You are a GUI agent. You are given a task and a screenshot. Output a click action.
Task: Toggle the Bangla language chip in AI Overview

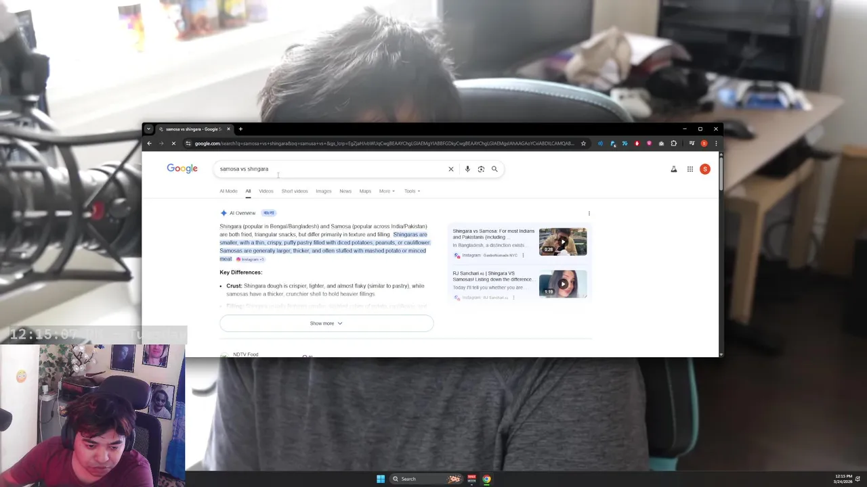(x=269, y=213)
